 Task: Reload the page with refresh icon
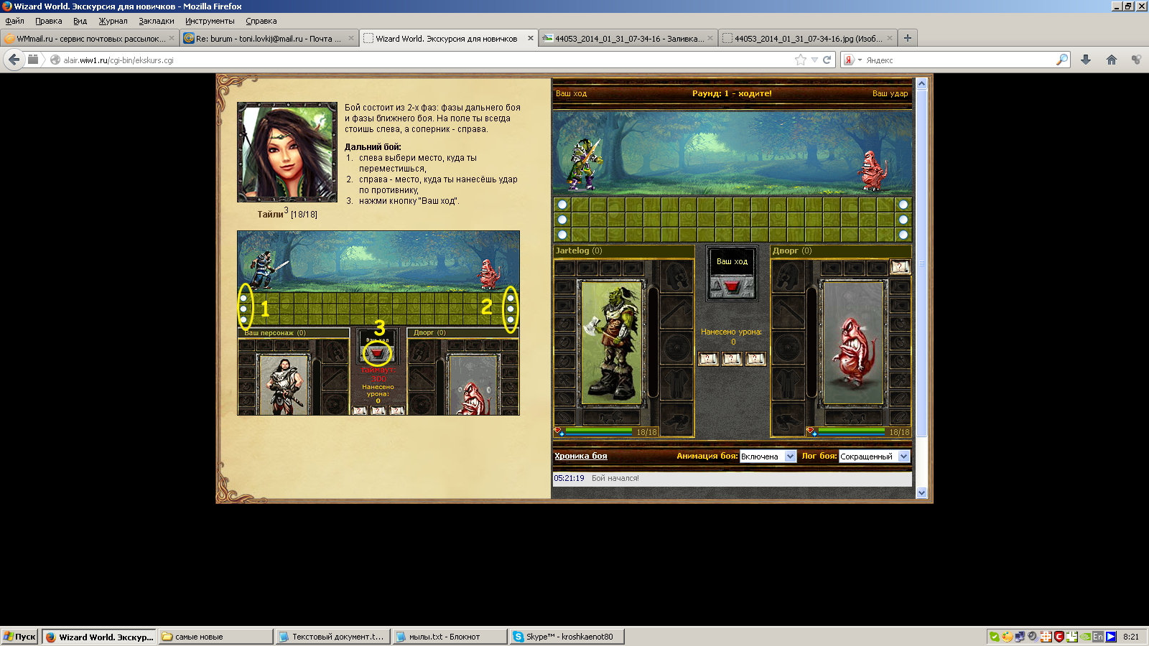click(827, 60)
